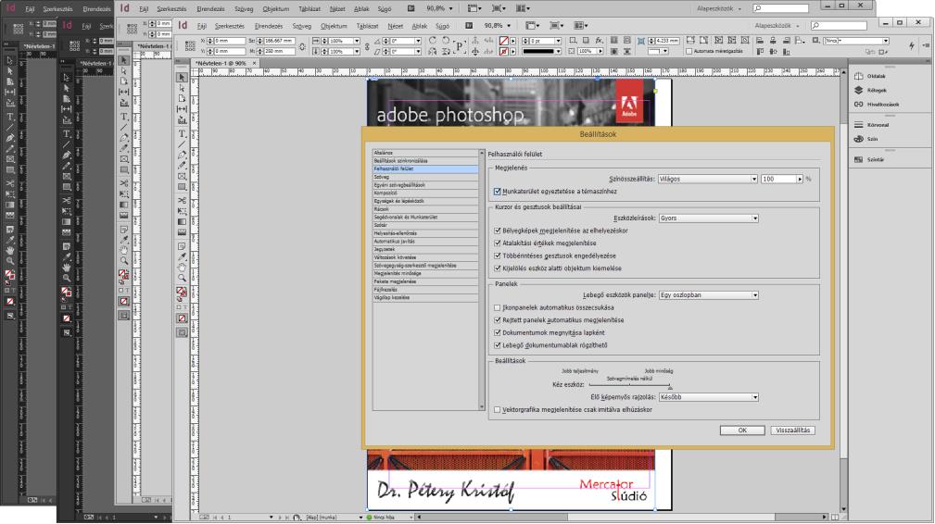Open the Objektum menu in front window
The height and width of the screenshot is (524, 935).
[334, 26]
